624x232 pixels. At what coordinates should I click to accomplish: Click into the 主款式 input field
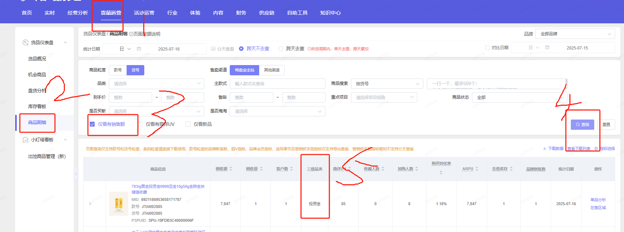(277, 84)
